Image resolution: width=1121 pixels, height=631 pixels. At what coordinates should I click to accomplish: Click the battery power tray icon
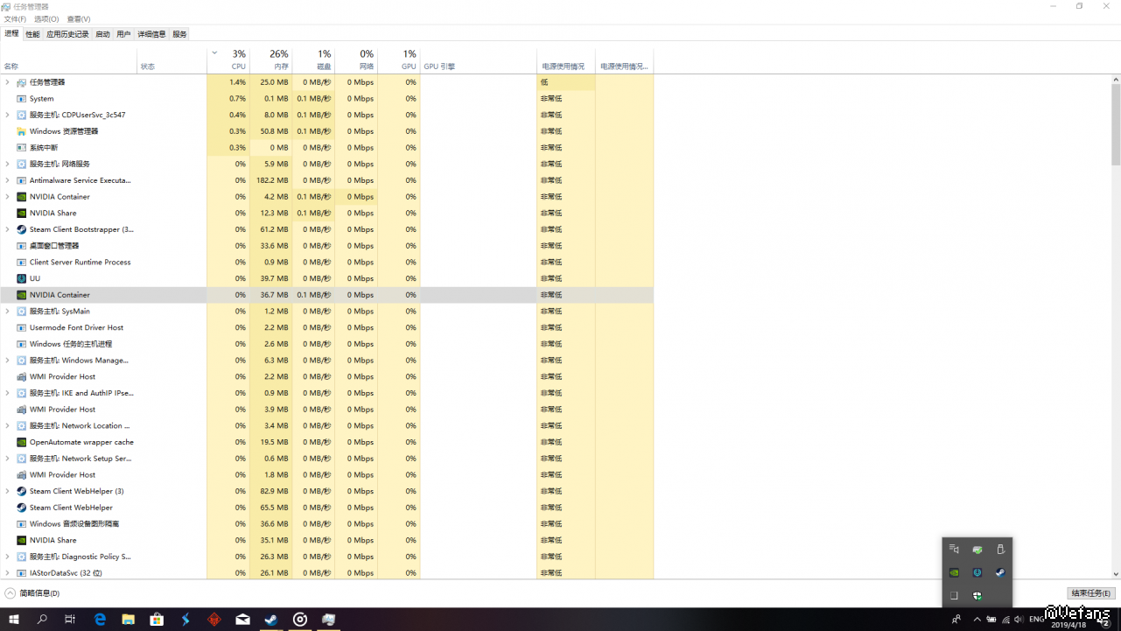(x=991, y=620)
